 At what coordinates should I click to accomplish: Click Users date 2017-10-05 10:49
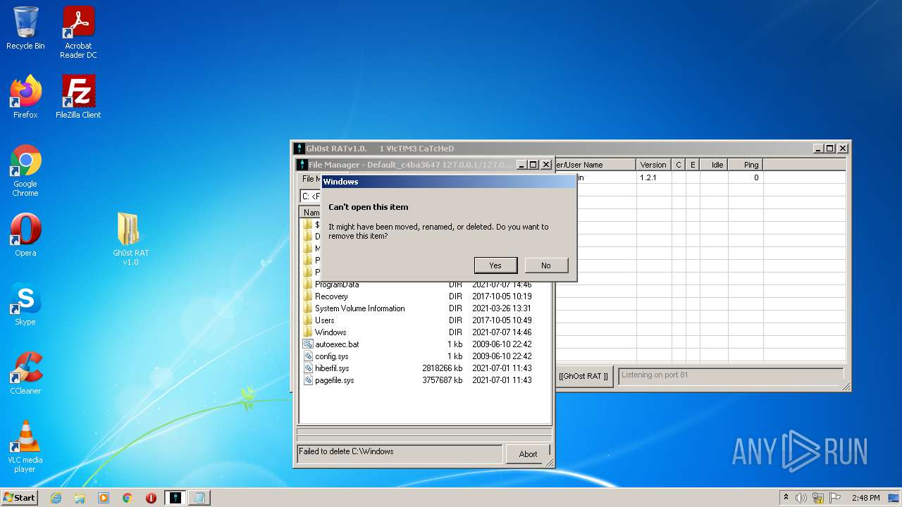point(502,320)
